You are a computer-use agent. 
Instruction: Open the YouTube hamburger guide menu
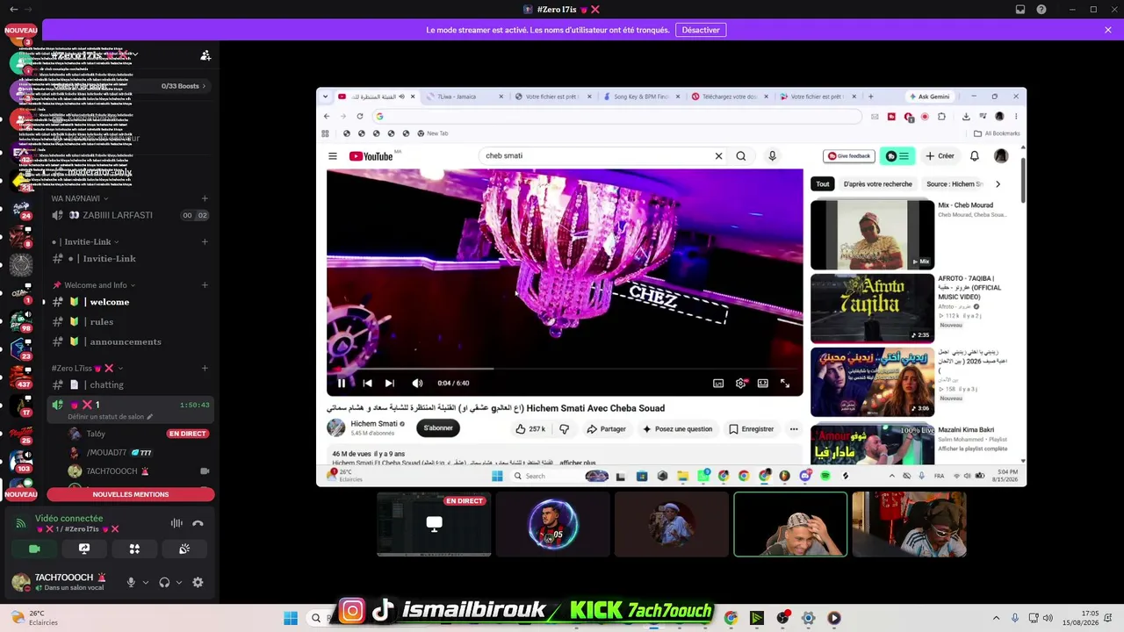click(333, 156)
